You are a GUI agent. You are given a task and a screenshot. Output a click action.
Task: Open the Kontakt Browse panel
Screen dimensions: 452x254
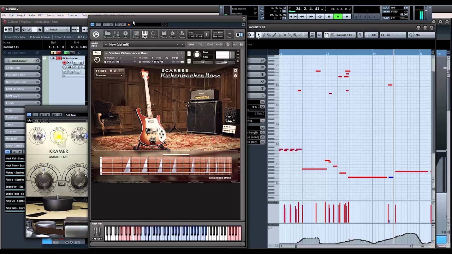[108, 34]
